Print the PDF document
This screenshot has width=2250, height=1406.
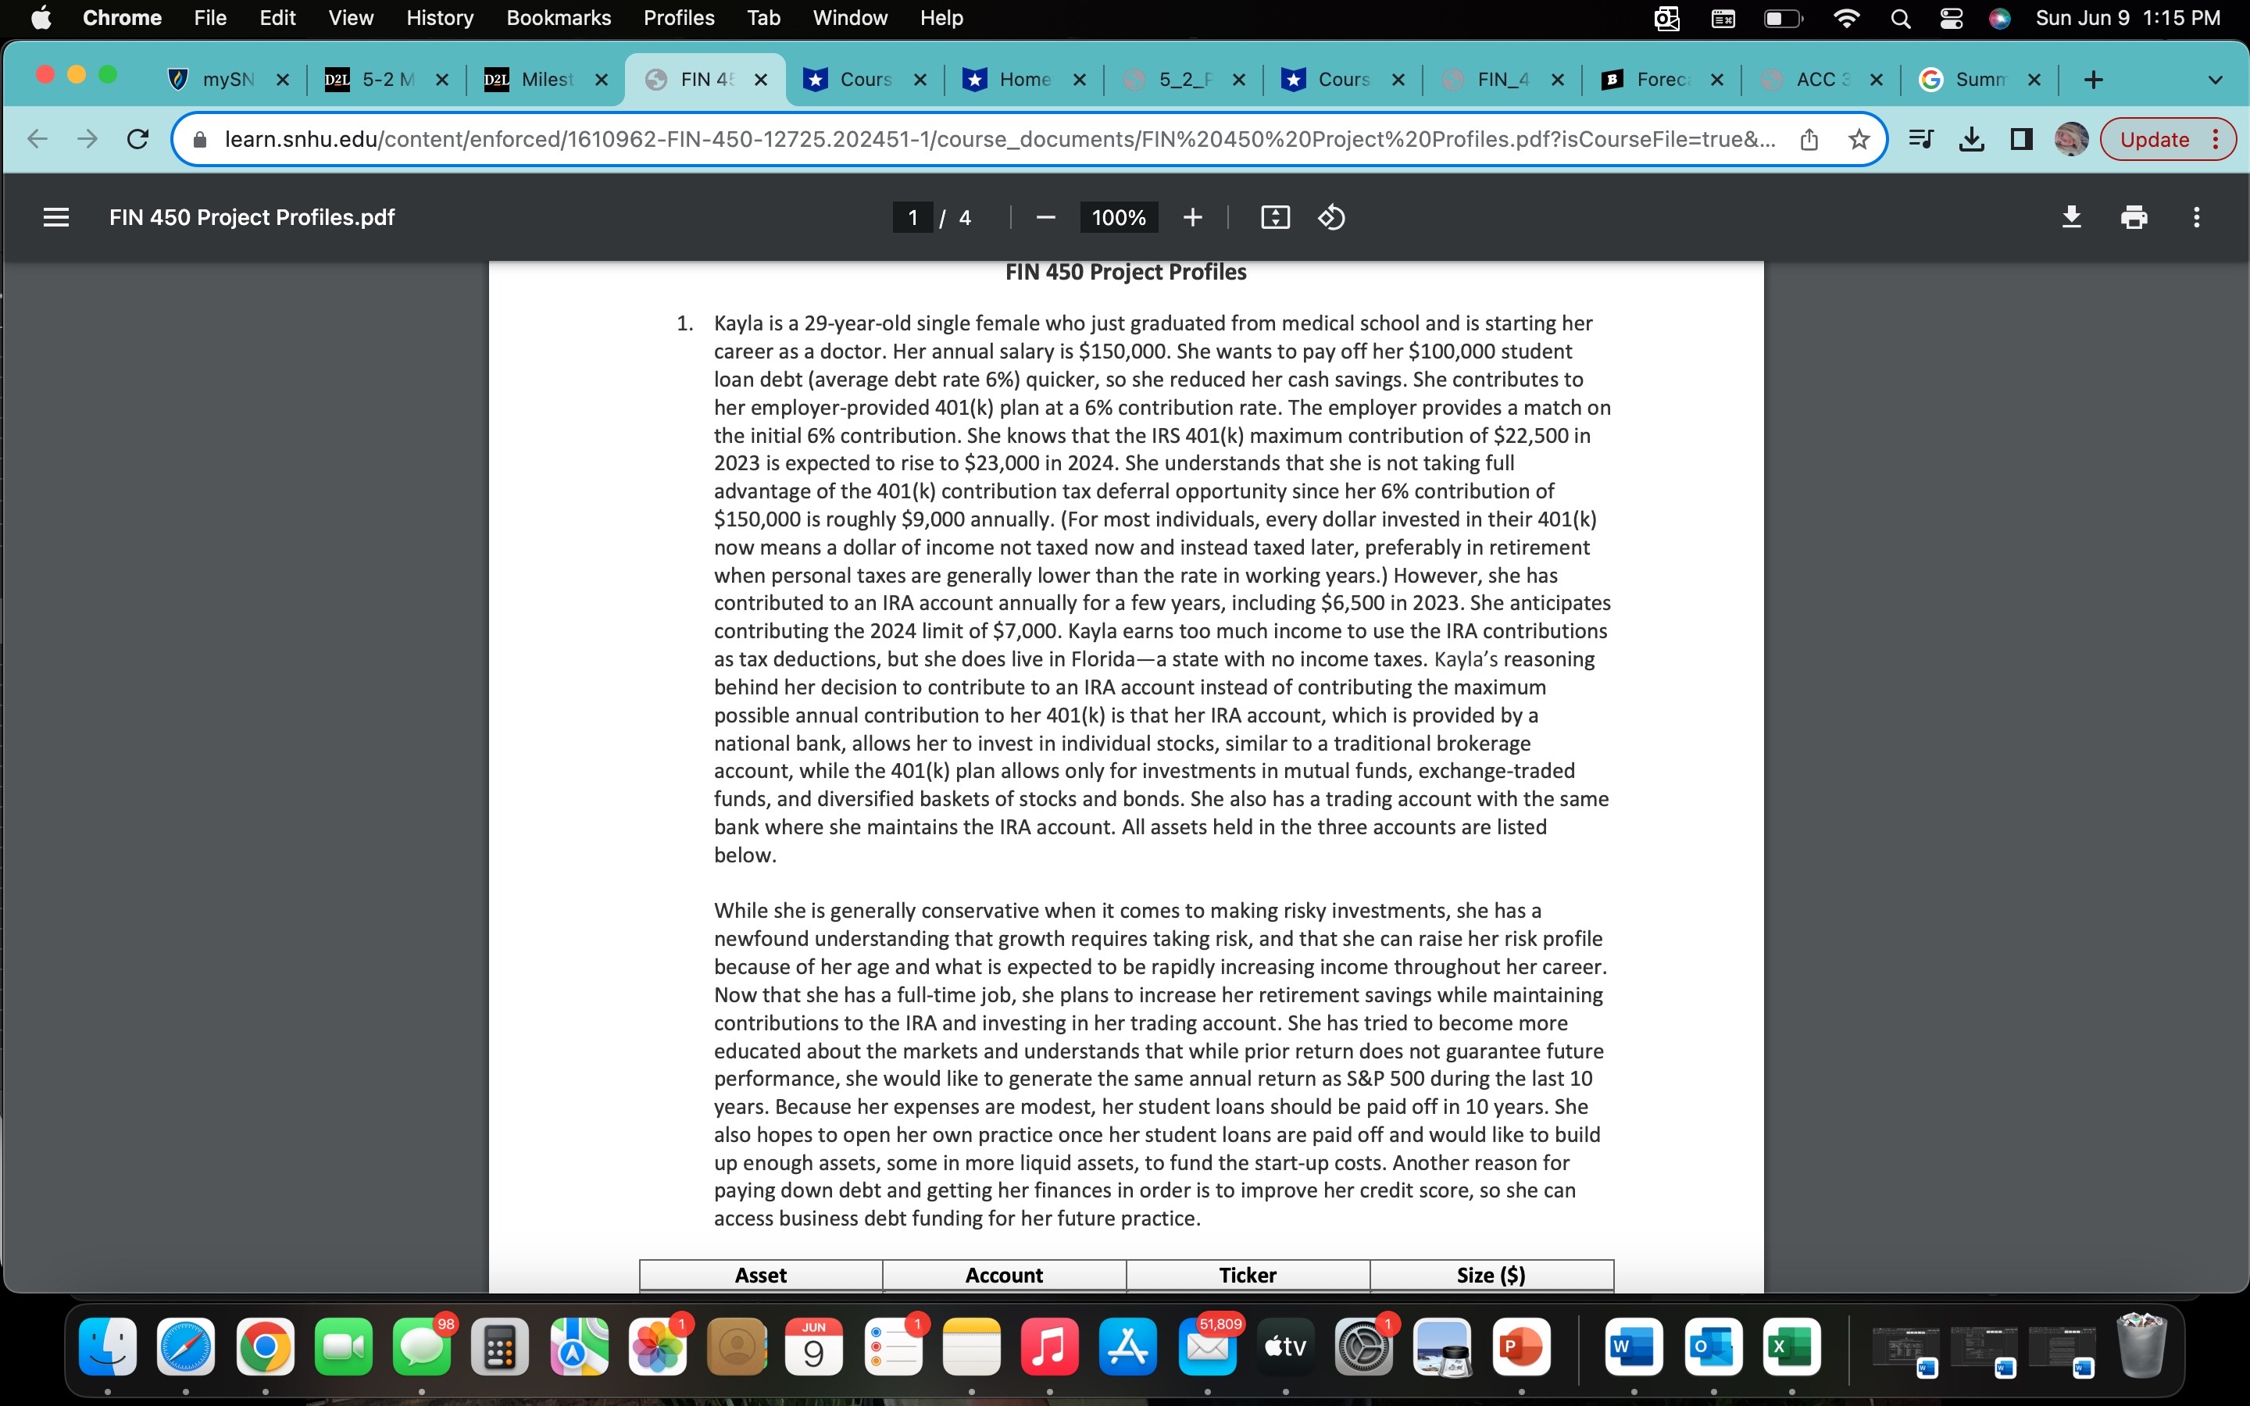coord(2134,218)
